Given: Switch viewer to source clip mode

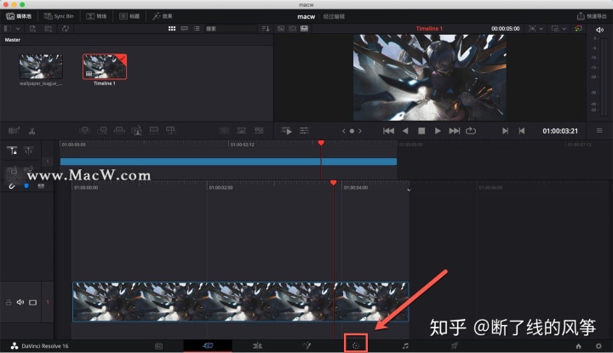Looking at the screenshot, I should [281, 29].
